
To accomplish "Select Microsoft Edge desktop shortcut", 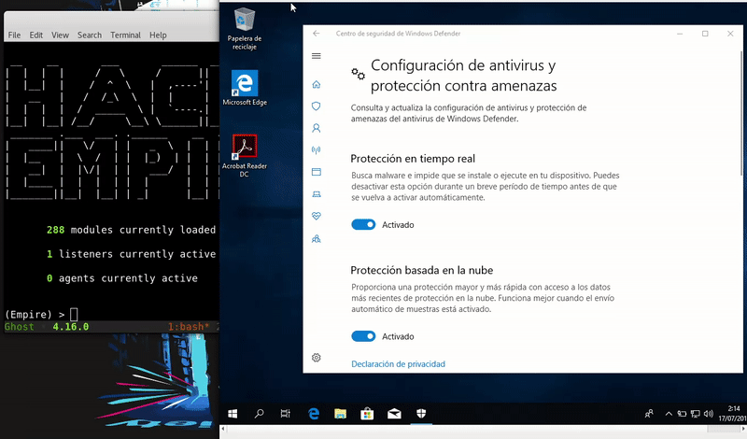I will tap(245, 88).
